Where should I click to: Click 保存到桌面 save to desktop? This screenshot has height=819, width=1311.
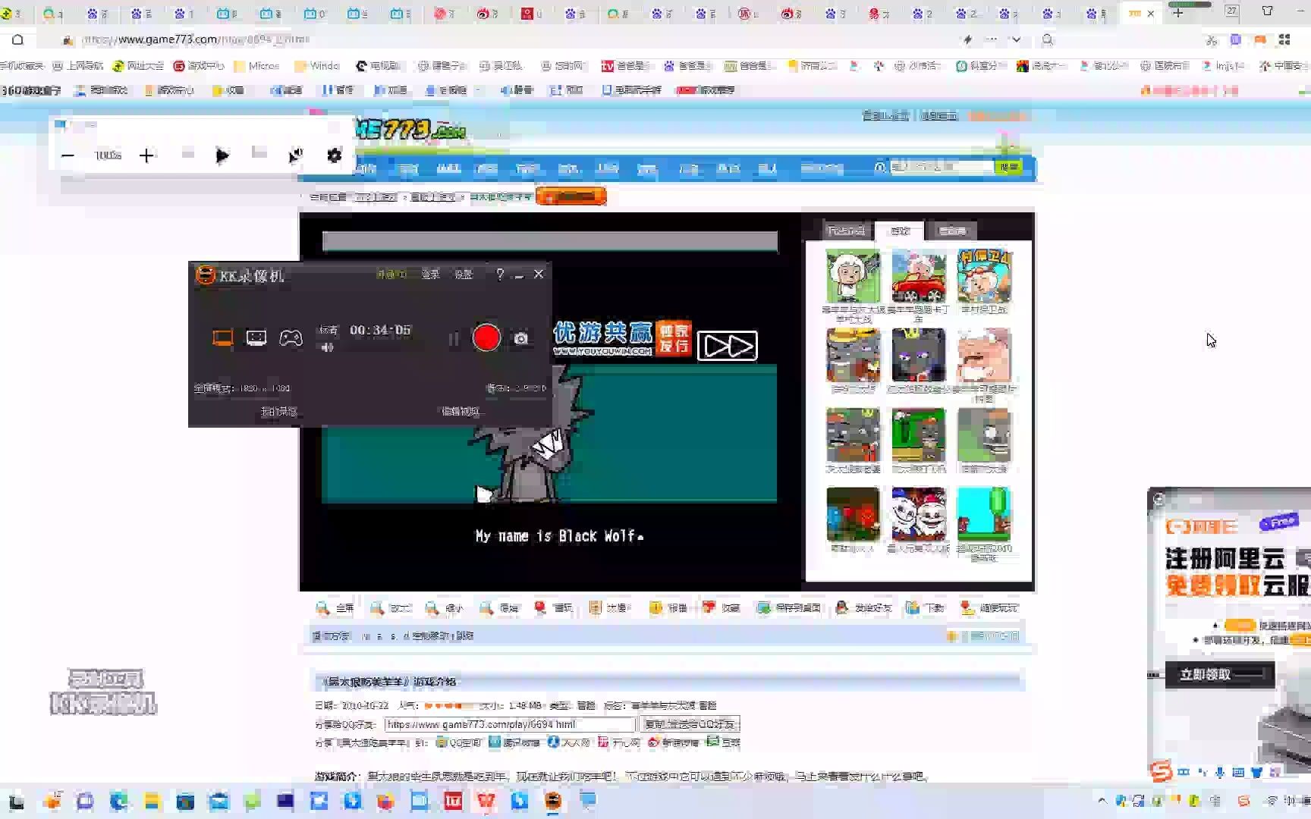(x=788, y=608)
